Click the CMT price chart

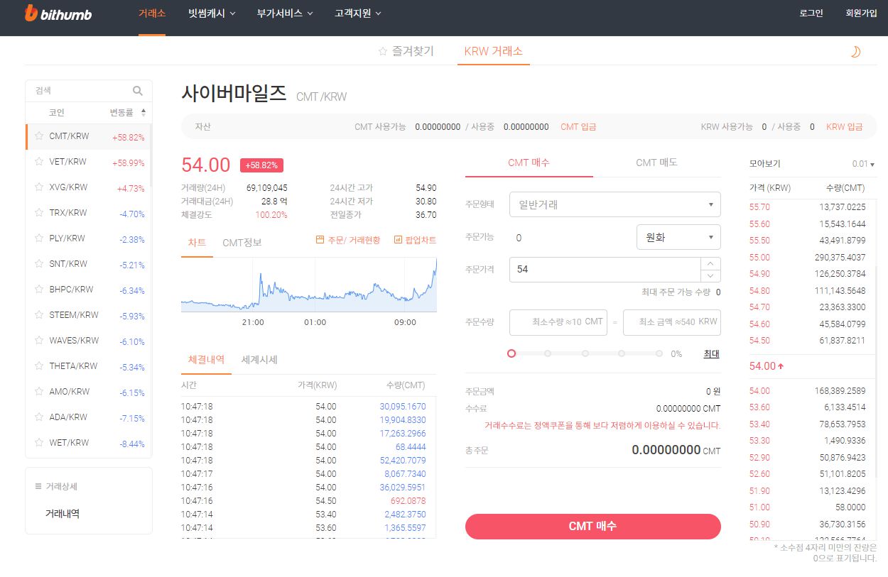pos(309,285)
